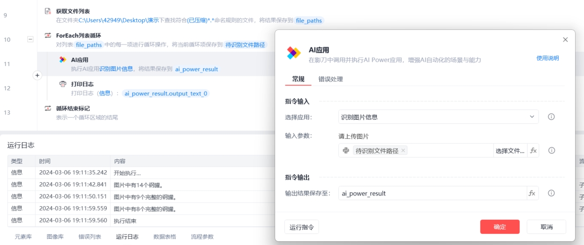Click the AI应用 colorful logo in dialog header
The image size is (584, 245).
coord(294,53)
